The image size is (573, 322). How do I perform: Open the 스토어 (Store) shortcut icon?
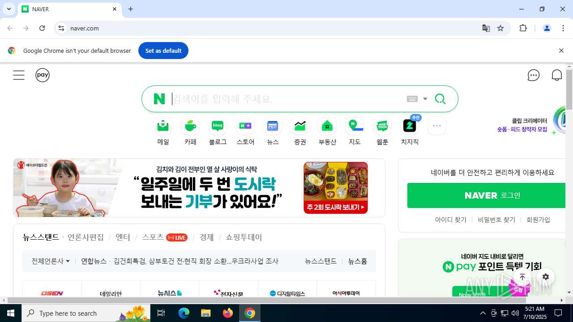(245, 126)
